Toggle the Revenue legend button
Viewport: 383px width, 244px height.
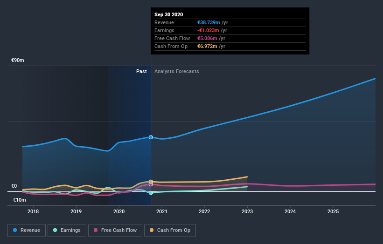[27, 230]
